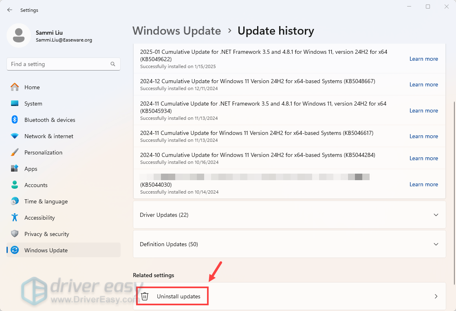456x311 pixels.
Task: Click Windows Update breadcrumb link
Action: click(176, 31)
